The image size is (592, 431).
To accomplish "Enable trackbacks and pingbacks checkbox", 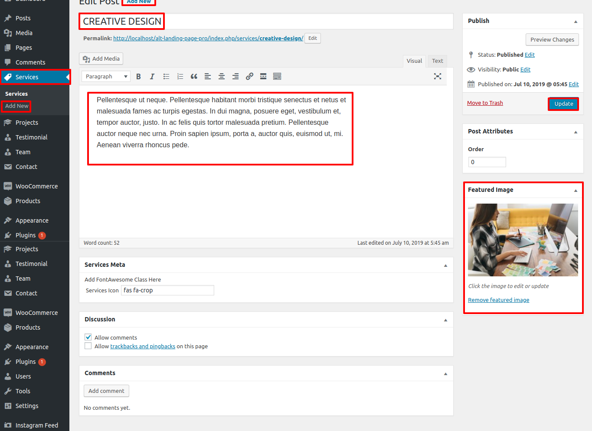I will 88,346.
